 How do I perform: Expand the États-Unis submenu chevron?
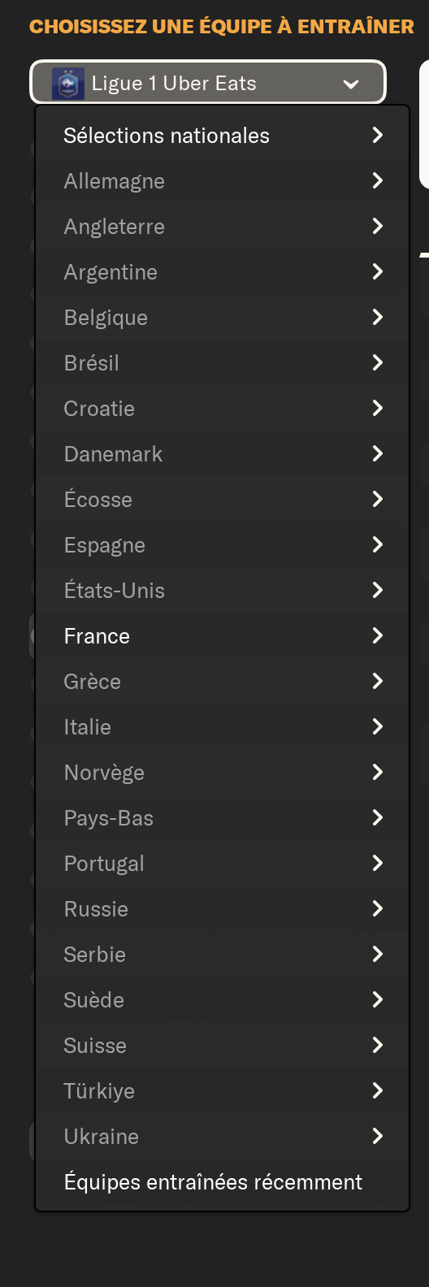(x=377, y=590)
